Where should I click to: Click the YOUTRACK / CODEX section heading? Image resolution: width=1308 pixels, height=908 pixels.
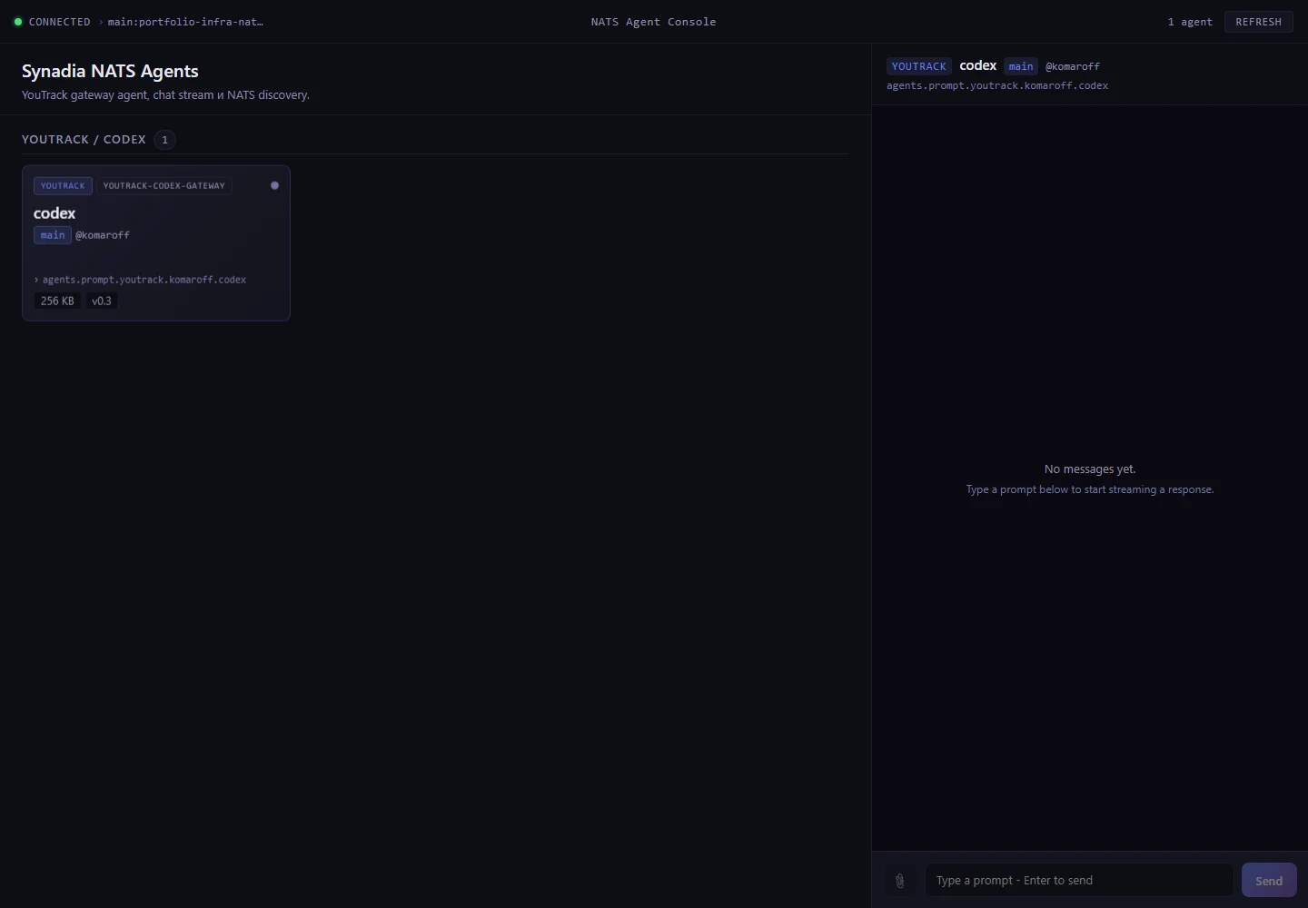click(x=84, y=139)
